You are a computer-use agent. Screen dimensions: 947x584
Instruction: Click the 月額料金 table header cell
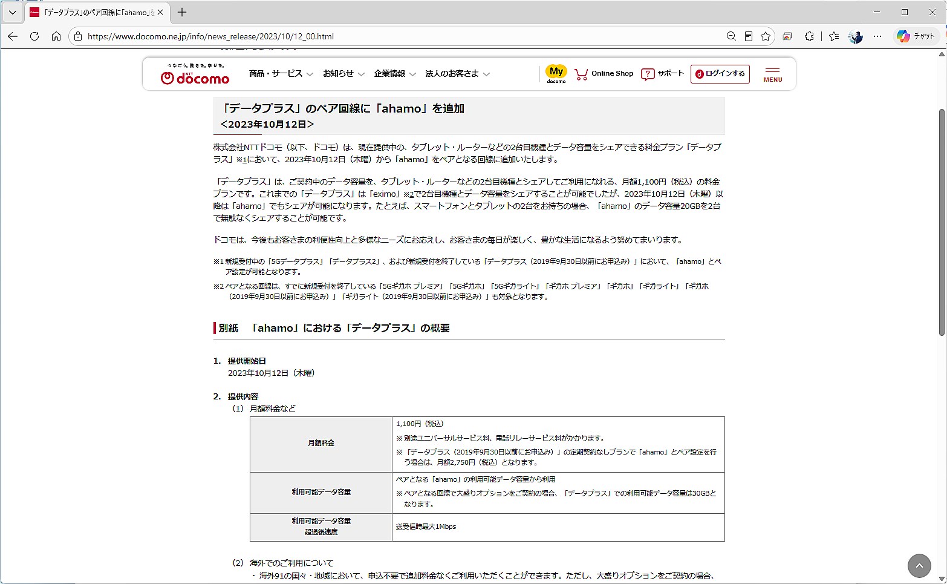pos(321,444)
